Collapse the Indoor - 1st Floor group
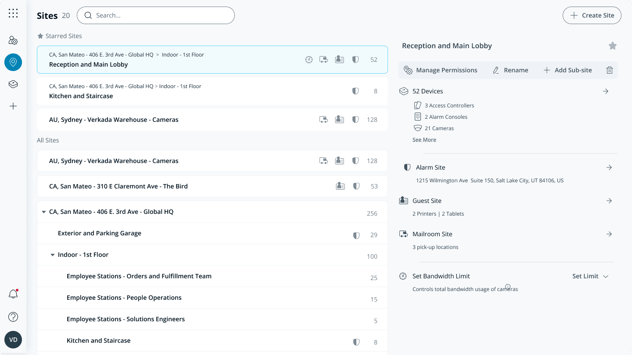The width and height of the screenshot is (632, 355). 52,255
